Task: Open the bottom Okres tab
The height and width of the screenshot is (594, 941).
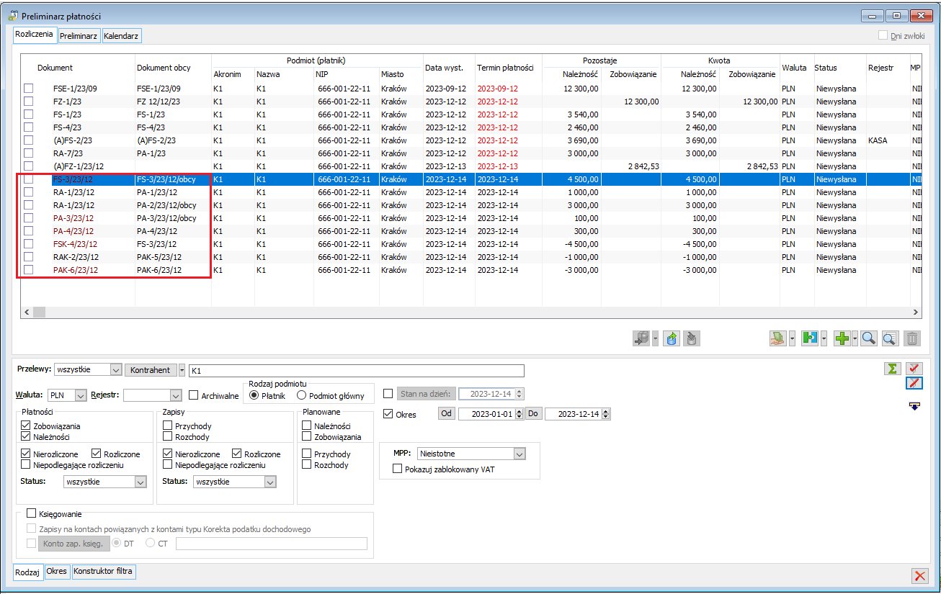Action: (x=57, y=572)
